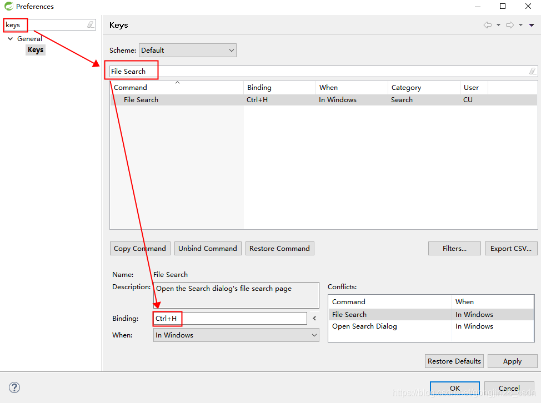Sort by the Category column header
The width and height of the screenshot is (541, 403).
[424, 88]
